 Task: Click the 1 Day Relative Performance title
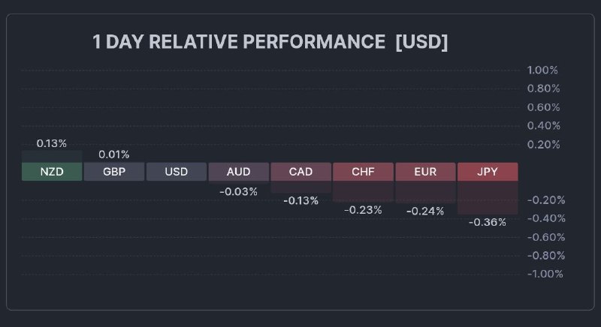(239, 42)
